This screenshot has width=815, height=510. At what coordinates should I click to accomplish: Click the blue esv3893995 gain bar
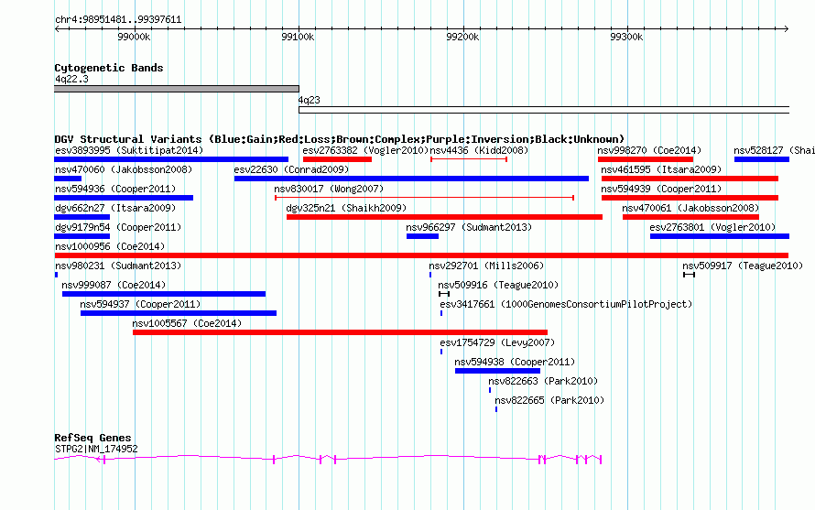[x=171, y=159]
